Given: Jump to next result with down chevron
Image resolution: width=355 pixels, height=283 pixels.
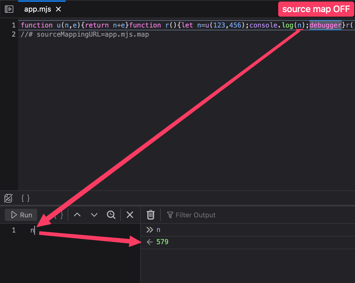Looking at the screenshot, I should click(x=94, y=215).
